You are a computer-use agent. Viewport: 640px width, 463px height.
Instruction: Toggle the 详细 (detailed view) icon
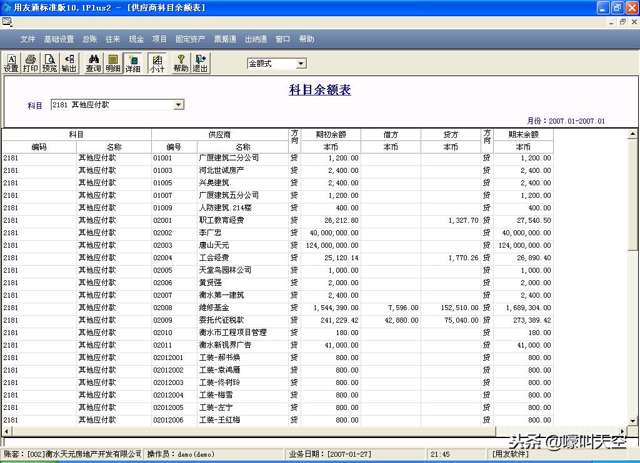pyautogui.click(x=132, y=62)
